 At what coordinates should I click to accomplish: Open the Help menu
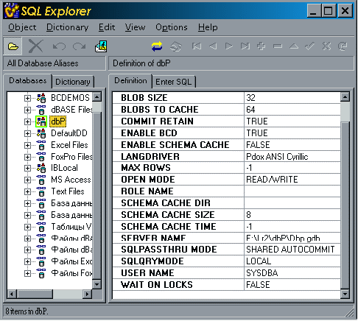pyautogui.click(x=208, y=27)
